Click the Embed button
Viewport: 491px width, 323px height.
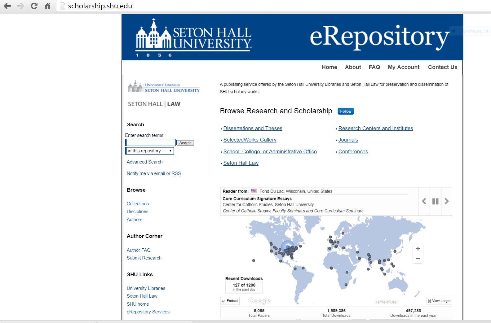(230, 301)
